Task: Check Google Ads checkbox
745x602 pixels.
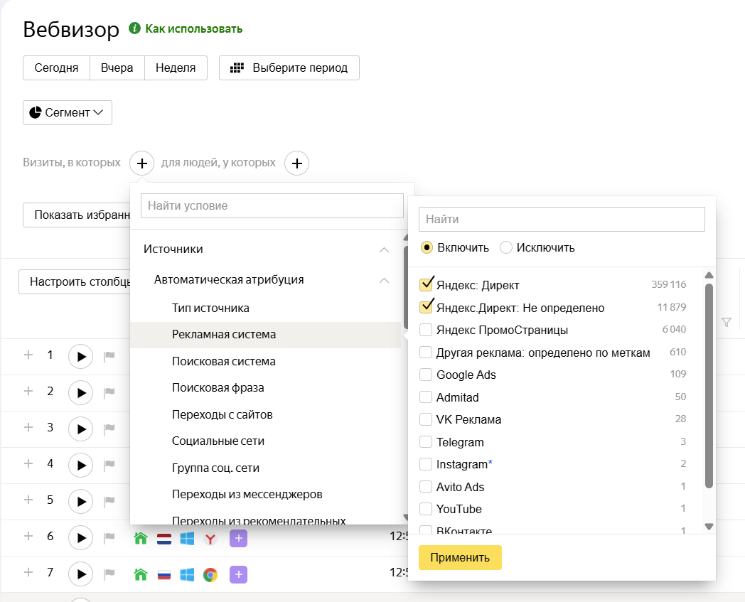Action: (426, 375)
